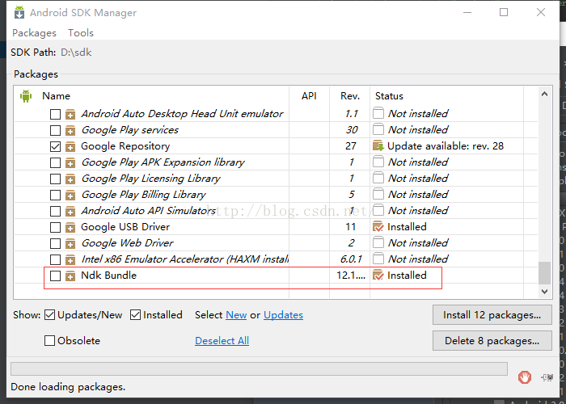Click the green Android robot header icon
Viewport: 566px width, 404px height.
[x=26, y=96]
